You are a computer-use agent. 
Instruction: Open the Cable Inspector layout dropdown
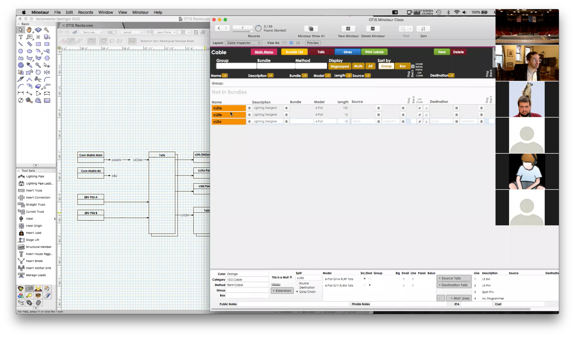tap(243, 43)
